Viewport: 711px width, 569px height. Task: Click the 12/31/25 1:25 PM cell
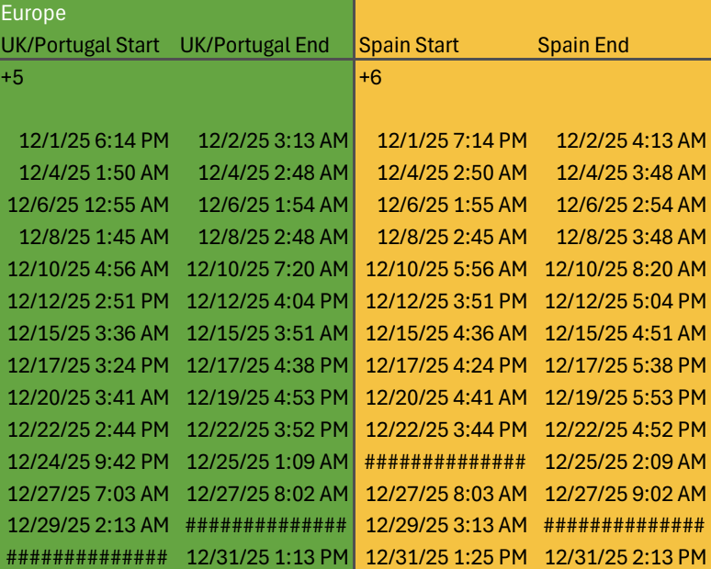click(x=446, y=557)
